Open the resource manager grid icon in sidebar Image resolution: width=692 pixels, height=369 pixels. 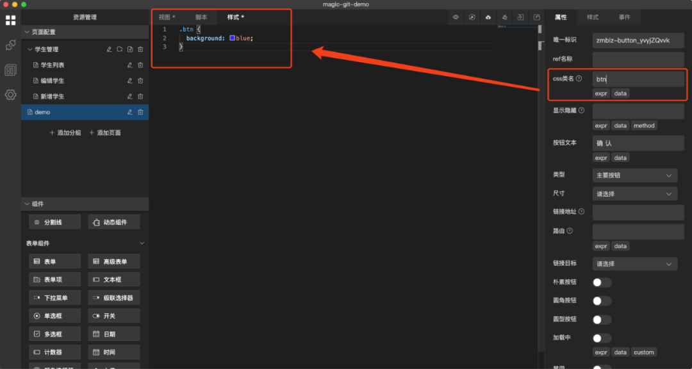point(11,20)
